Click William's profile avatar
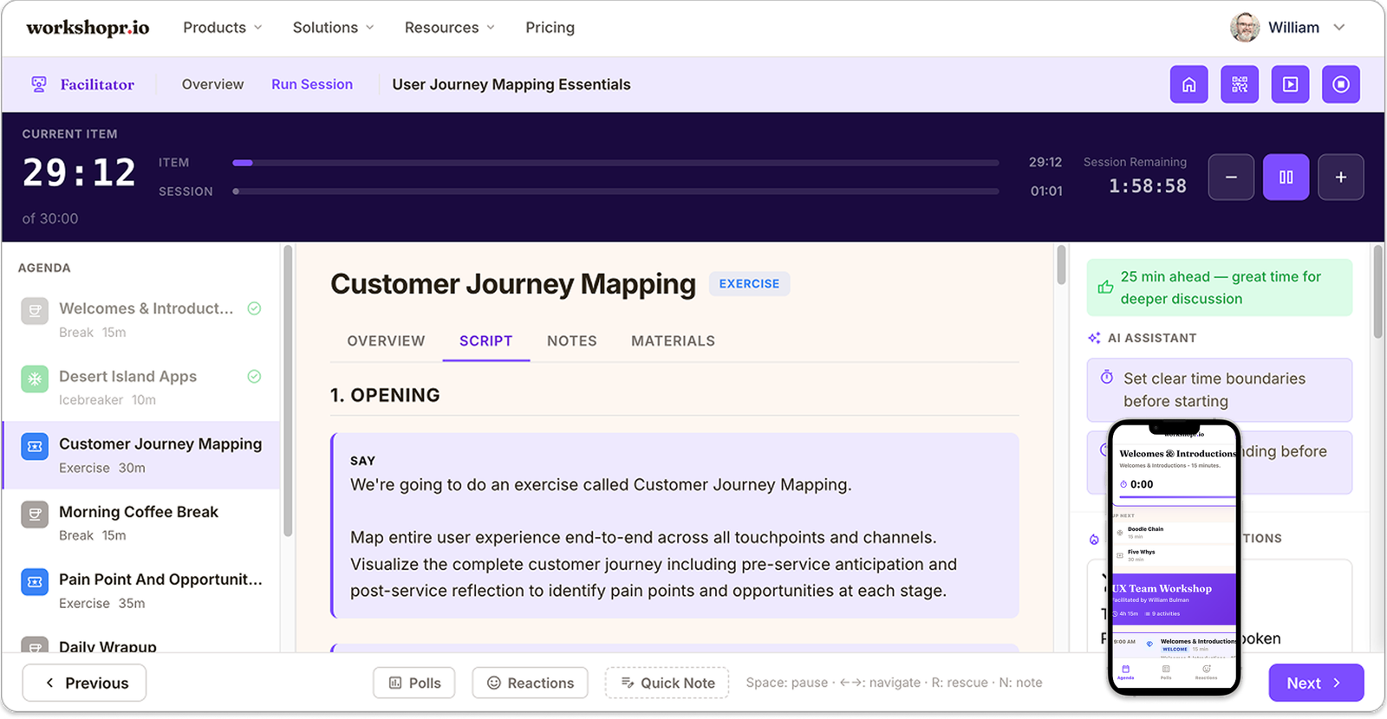 (1245, 28)
